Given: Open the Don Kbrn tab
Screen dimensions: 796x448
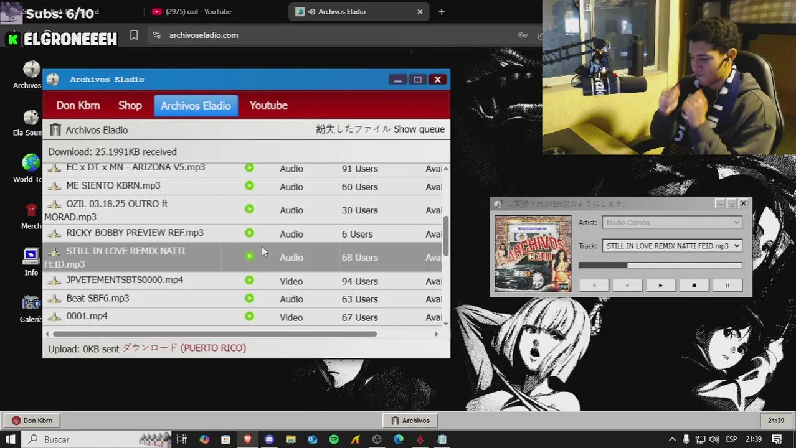Looking at the screenshot, I should (x=78, y=105).
